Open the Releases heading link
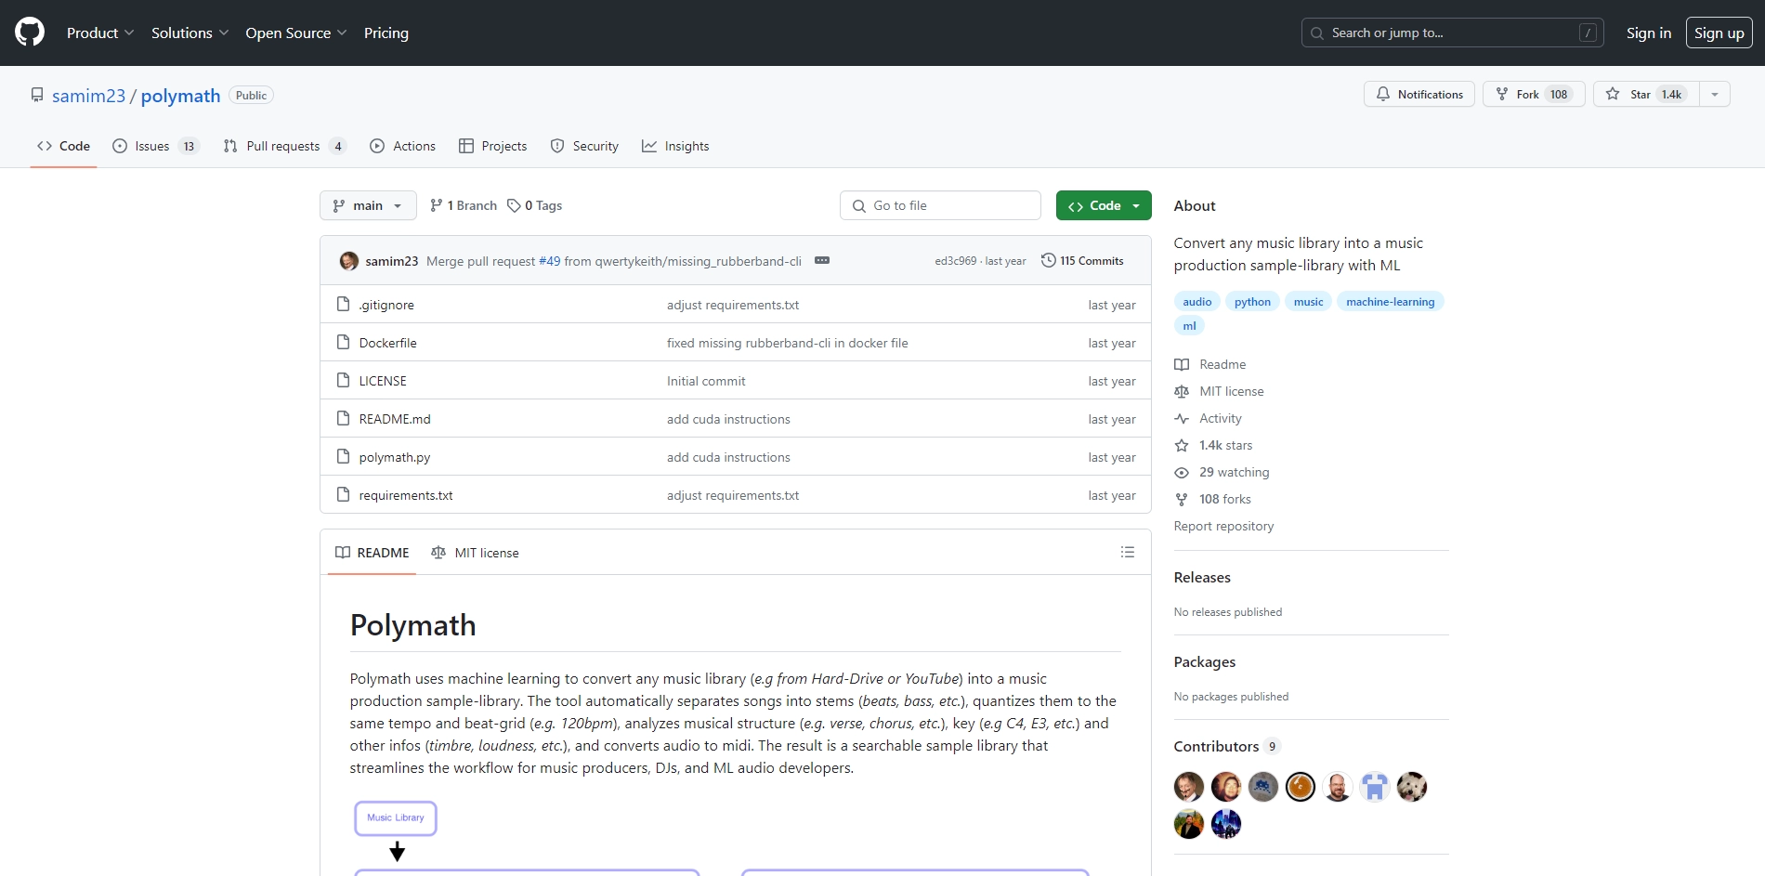 [1202, 577]
